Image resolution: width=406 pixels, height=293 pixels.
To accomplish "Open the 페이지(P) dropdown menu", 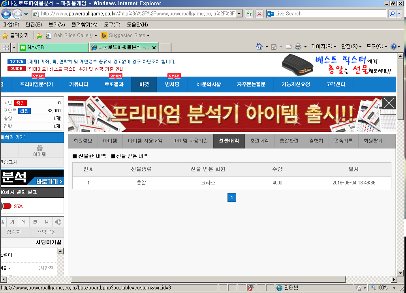I will [324, 47].
